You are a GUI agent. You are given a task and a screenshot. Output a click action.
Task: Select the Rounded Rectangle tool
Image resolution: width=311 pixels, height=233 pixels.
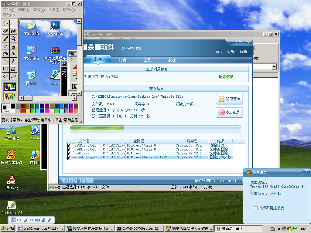coord(13,76)
